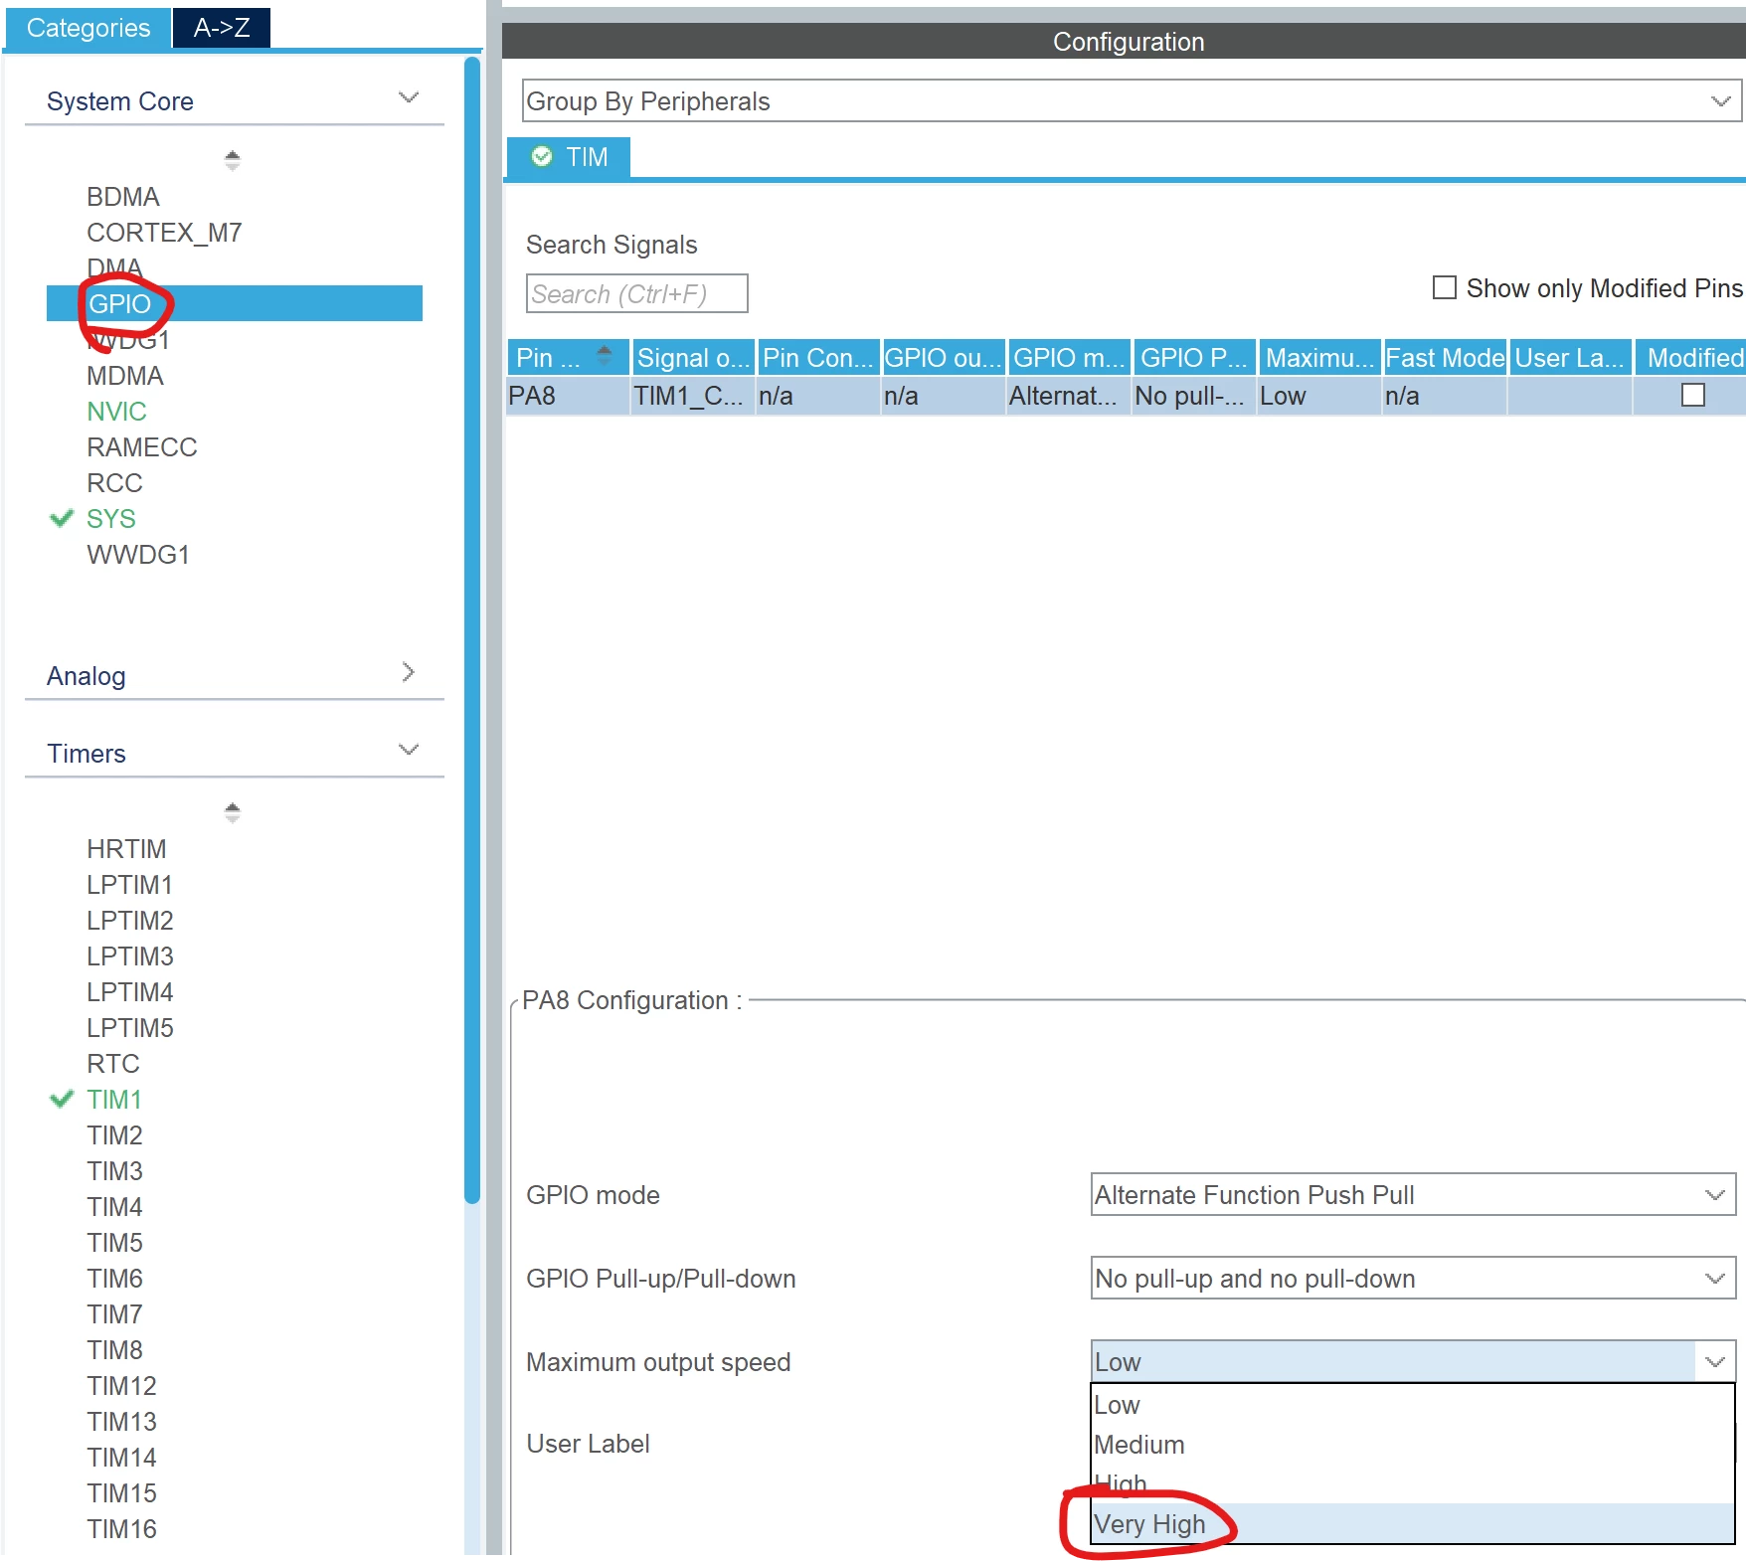Toggle the Modified checkbox for PA8 row

pyautogui.click(x=1692, y=395)
